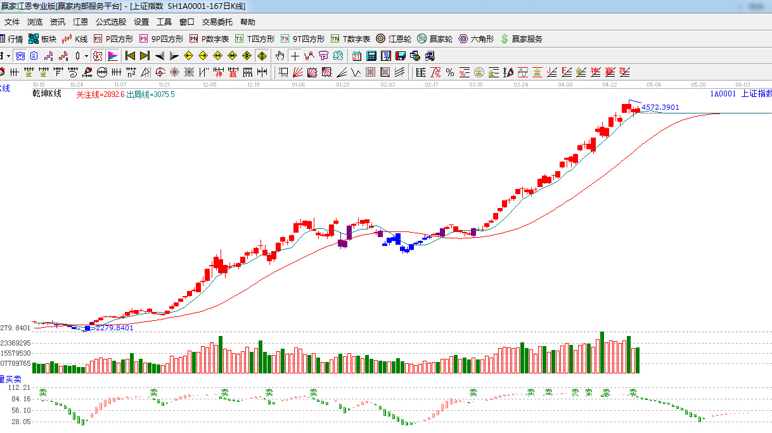This screenshot has width=772, height=433.
Task: Toggle the percent (%) line tool
Action: [x=449, y=72]
